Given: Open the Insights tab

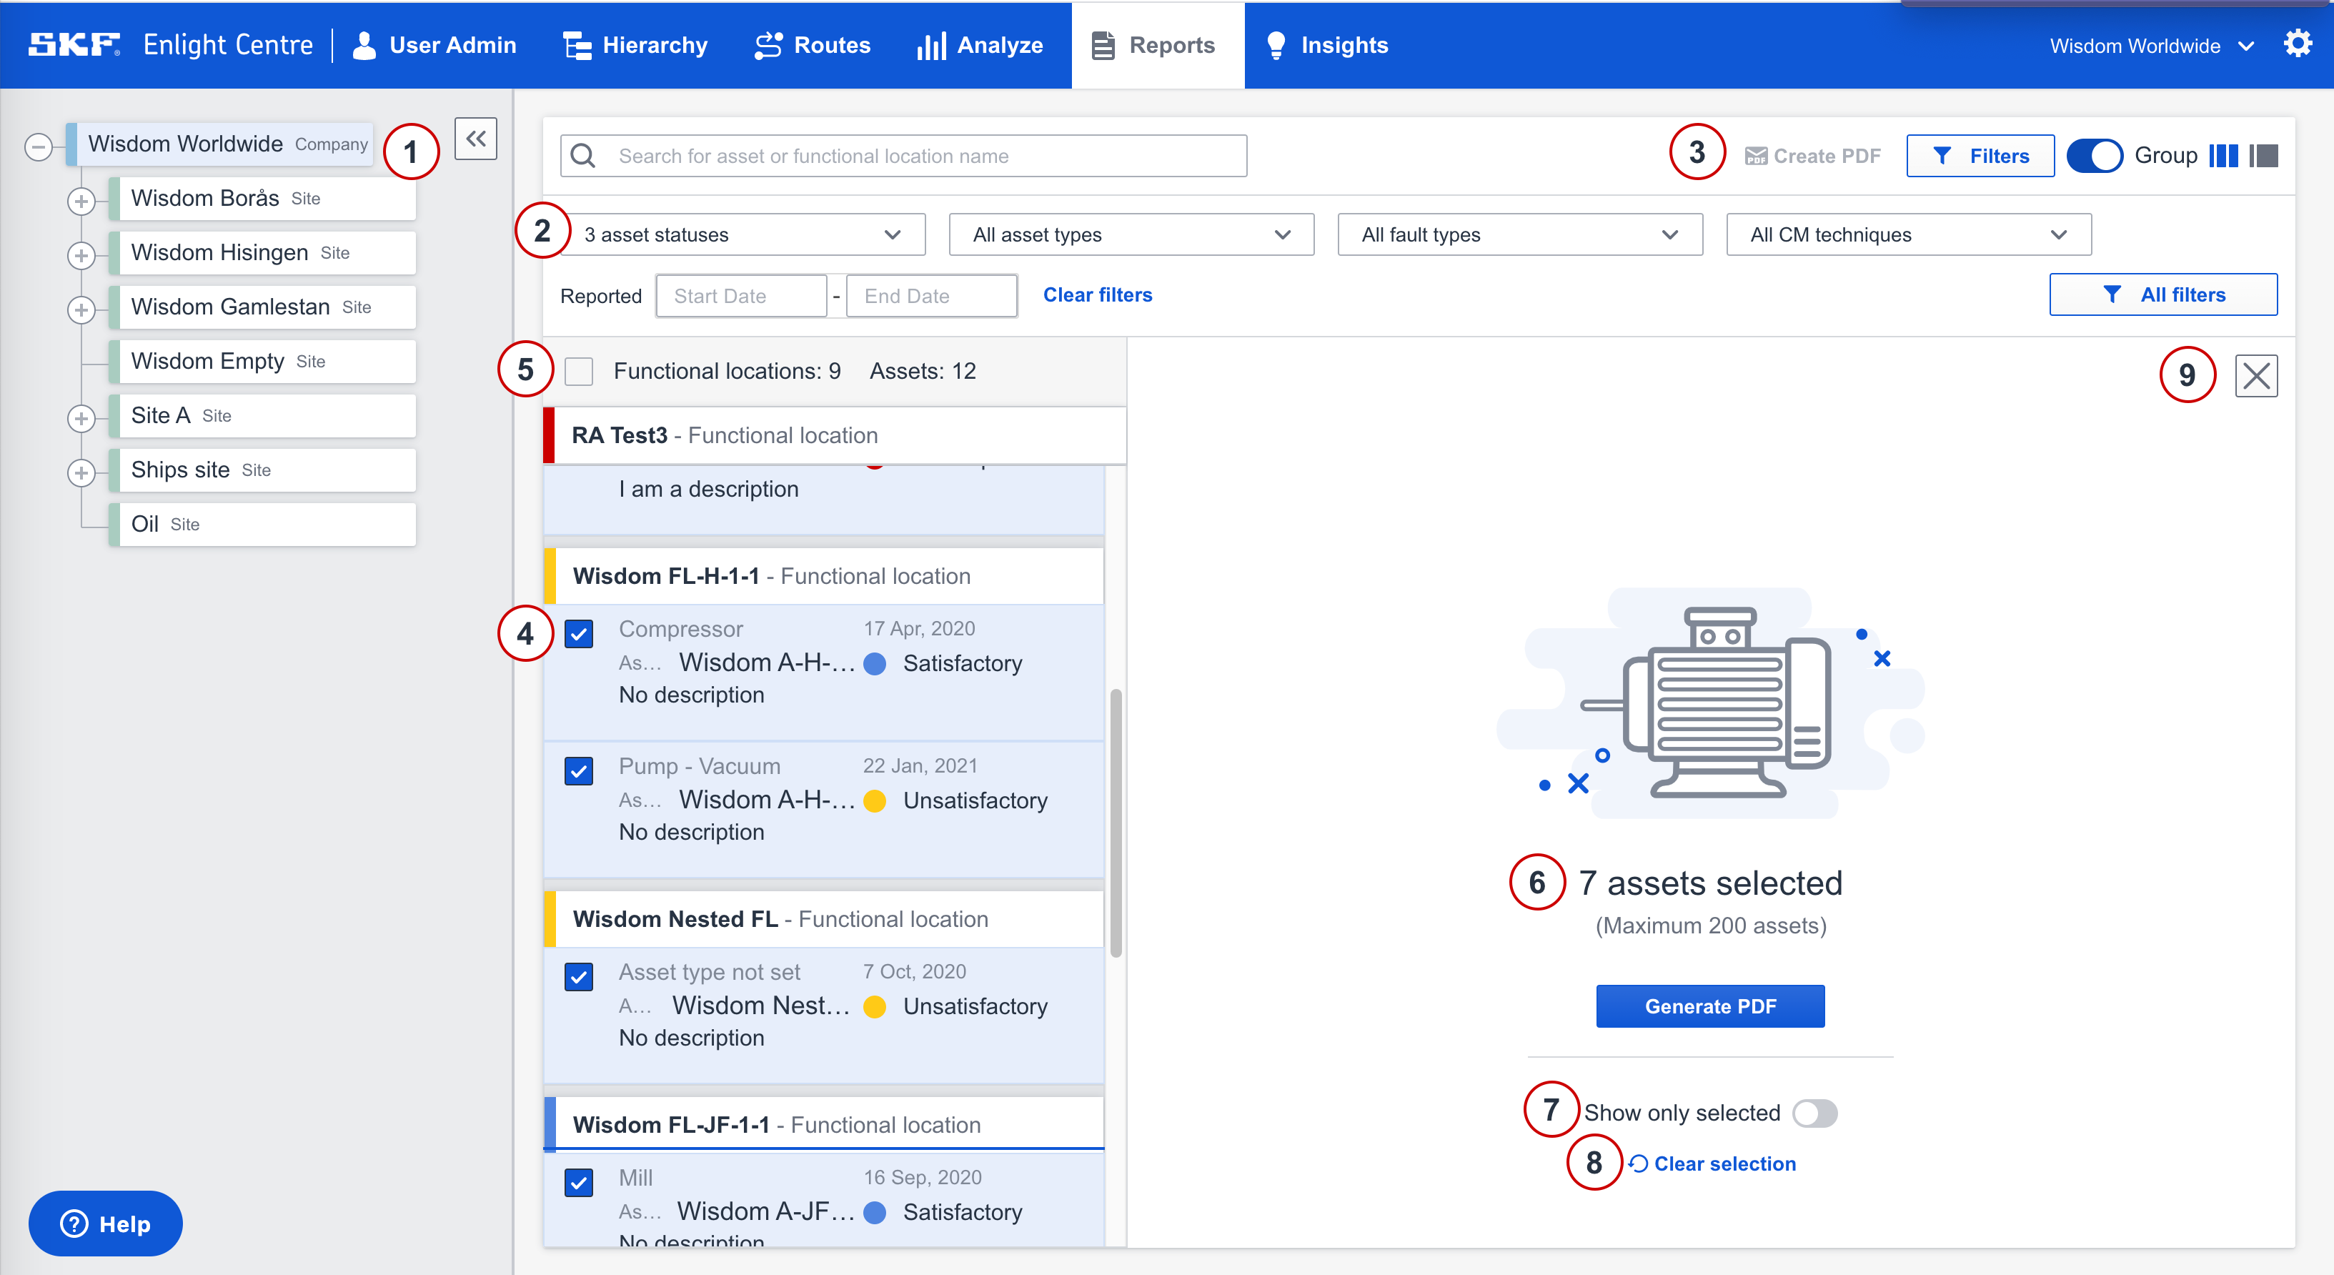Looking at the screenshot, I should click(1327, 45).
